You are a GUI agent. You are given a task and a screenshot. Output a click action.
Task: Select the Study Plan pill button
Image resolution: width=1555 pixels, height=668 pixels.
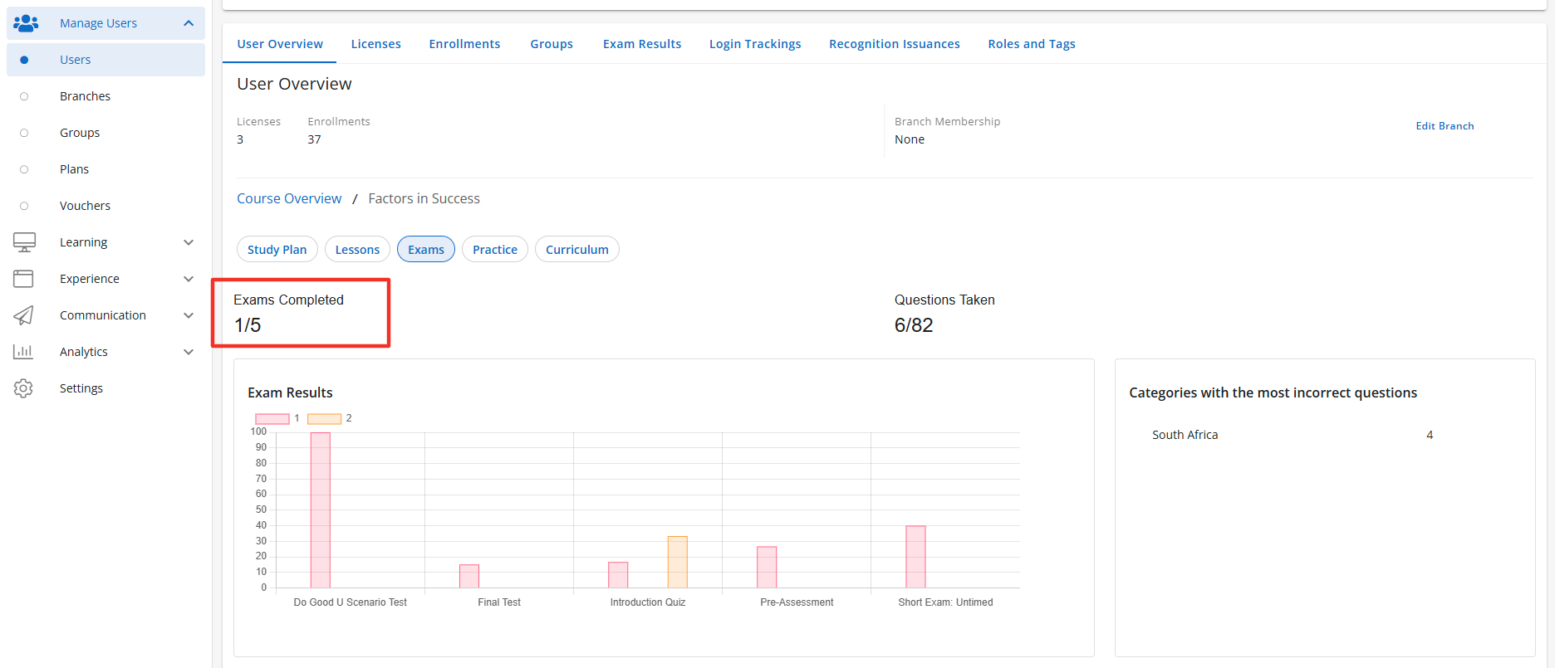277,250
